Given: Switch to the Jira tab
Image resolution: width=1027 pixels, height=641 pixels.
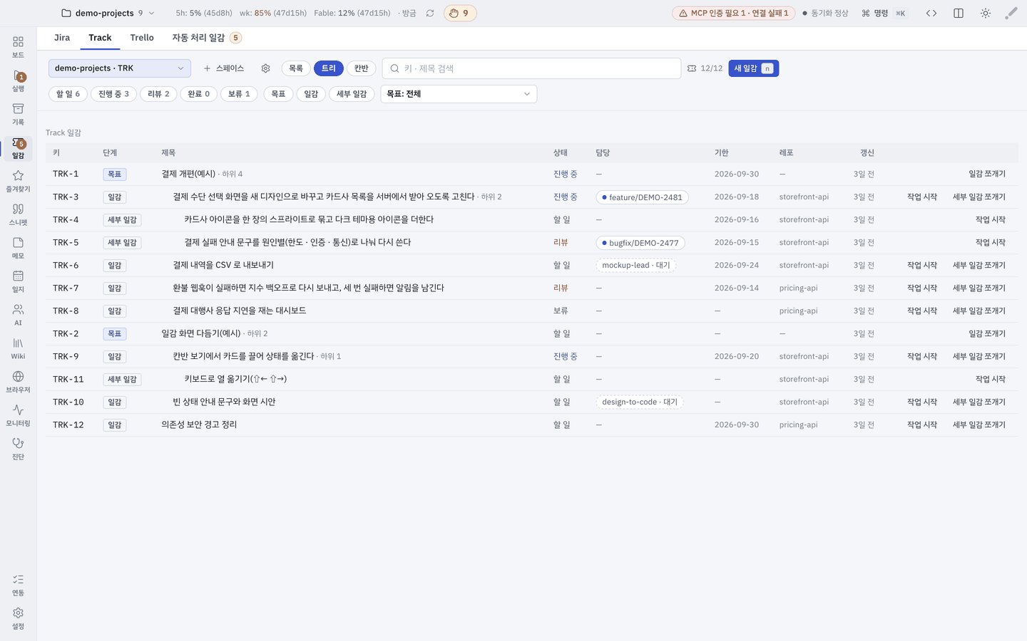Looking at the screenshot, I should tap(62, 38).
